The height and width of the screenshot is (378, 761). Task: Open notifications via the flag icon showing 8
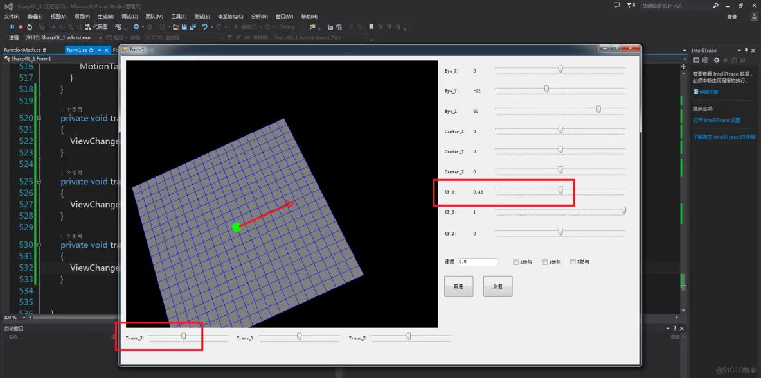(631, 5)
